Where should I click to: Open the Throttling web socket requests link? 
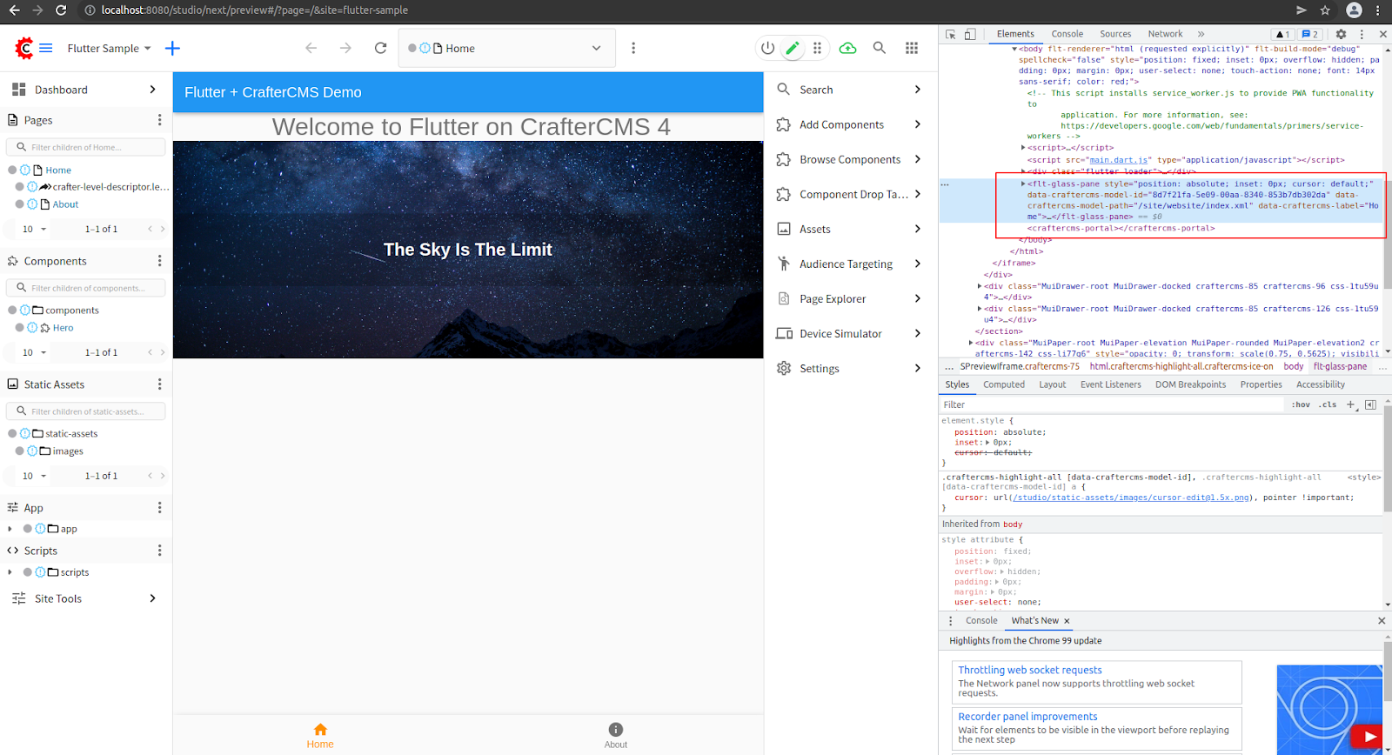coord(1029,670)
